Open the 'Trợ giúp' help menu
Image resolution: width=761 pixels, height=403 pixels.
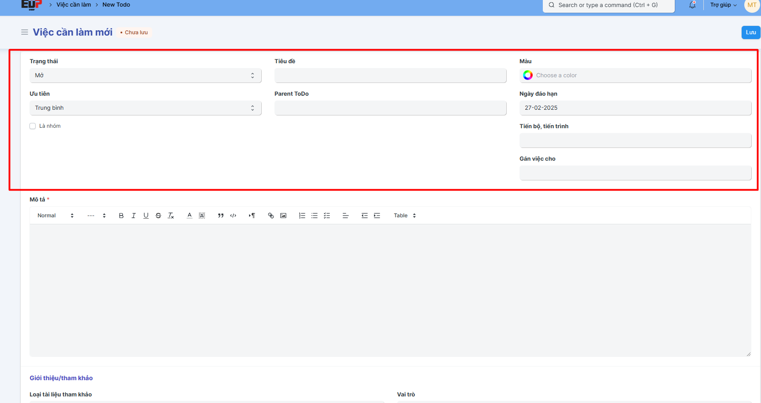[723, 5]
